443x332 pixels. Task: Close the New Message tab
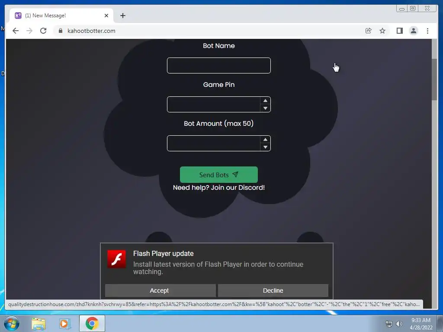coord(106,16)
